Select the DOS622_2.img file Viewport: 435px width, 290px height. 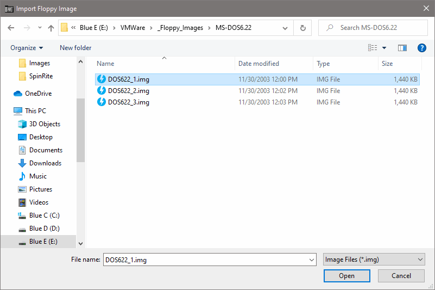pos(257,91)
